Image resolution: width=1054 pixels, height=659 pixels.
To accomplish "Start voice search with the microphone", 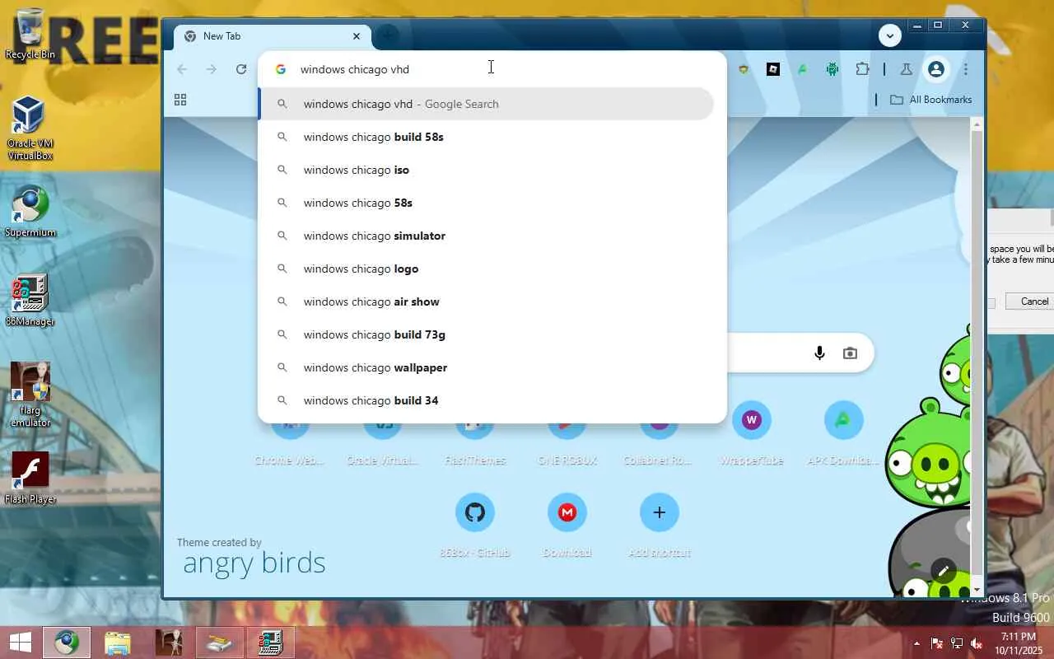I will (x=819, y=353).
